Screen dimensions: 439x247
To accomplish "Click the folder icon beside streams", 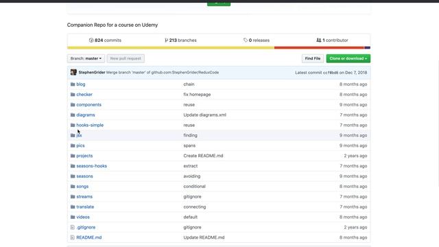I will coord(73,197).
